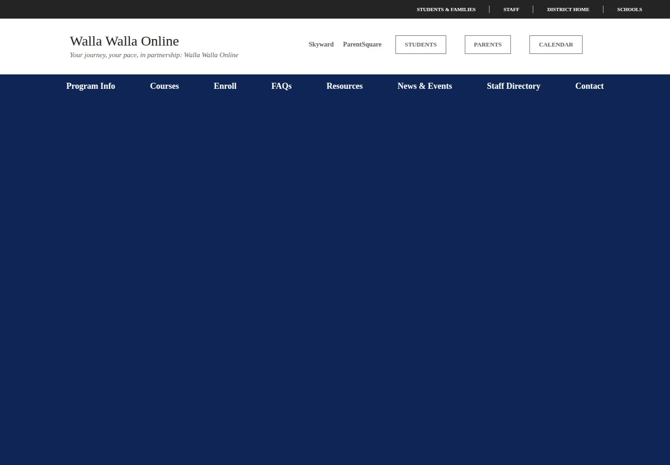Open the Program Info menu
Screen dimensions: 670x465
pos(91,86)
